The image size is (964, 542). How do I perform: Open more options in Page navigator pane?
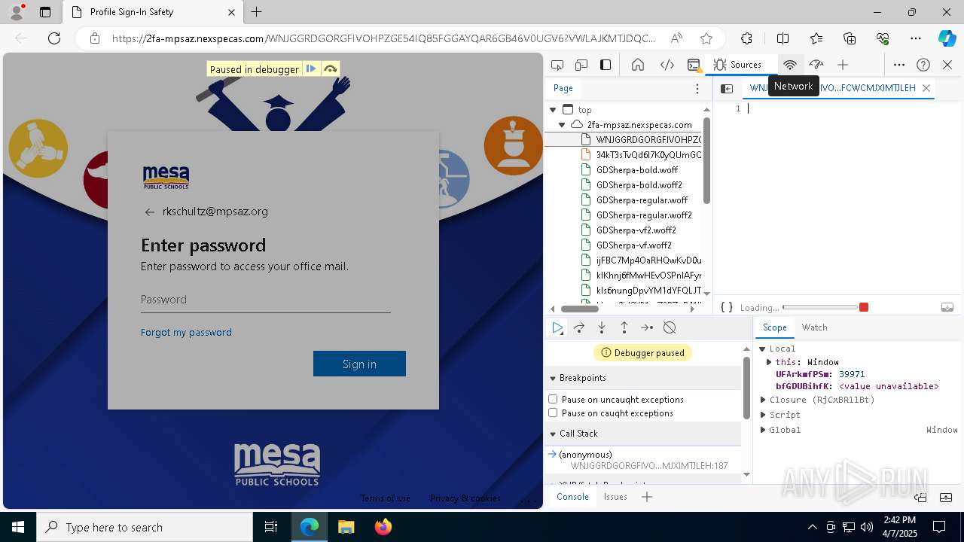(697, 88)
